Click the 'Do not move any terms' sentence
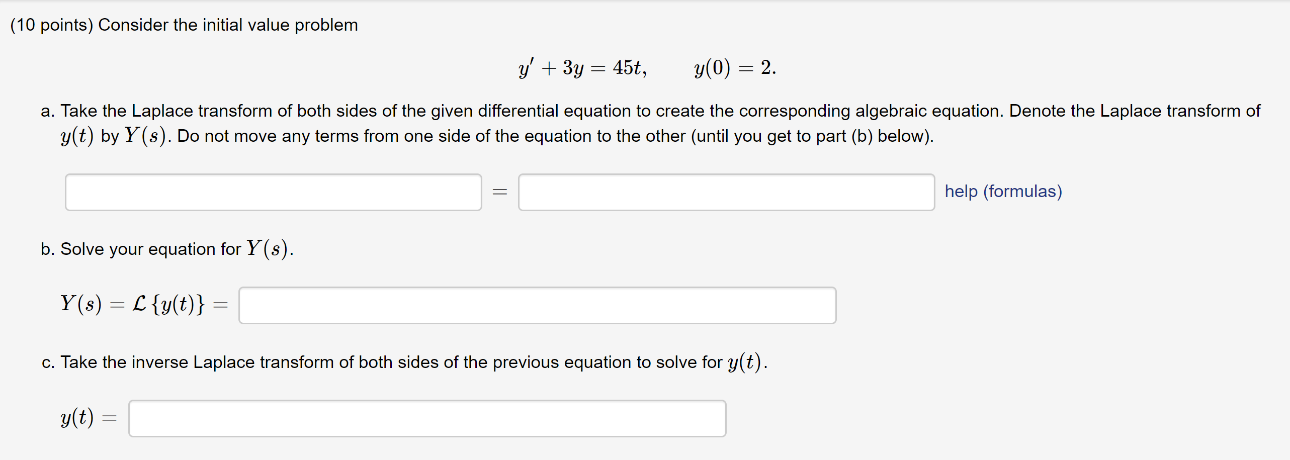The height and width of the screenshot is (460, 1290). (x=555, y=136)
